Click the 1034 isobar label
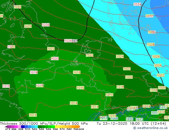 tap(137, 5)
